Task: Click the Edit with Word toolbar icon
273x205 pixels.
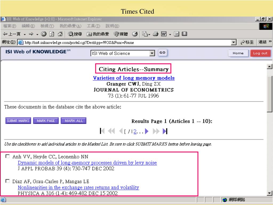Action: (164, 34)
